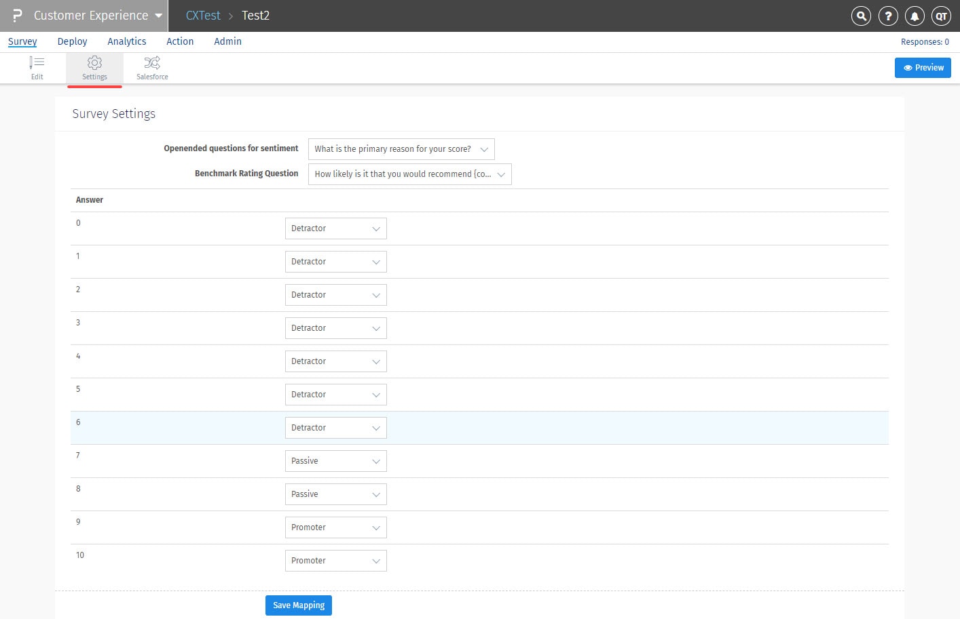960x619 pixels.
Task: Switch to the Deploy tab
Action: 72,41
